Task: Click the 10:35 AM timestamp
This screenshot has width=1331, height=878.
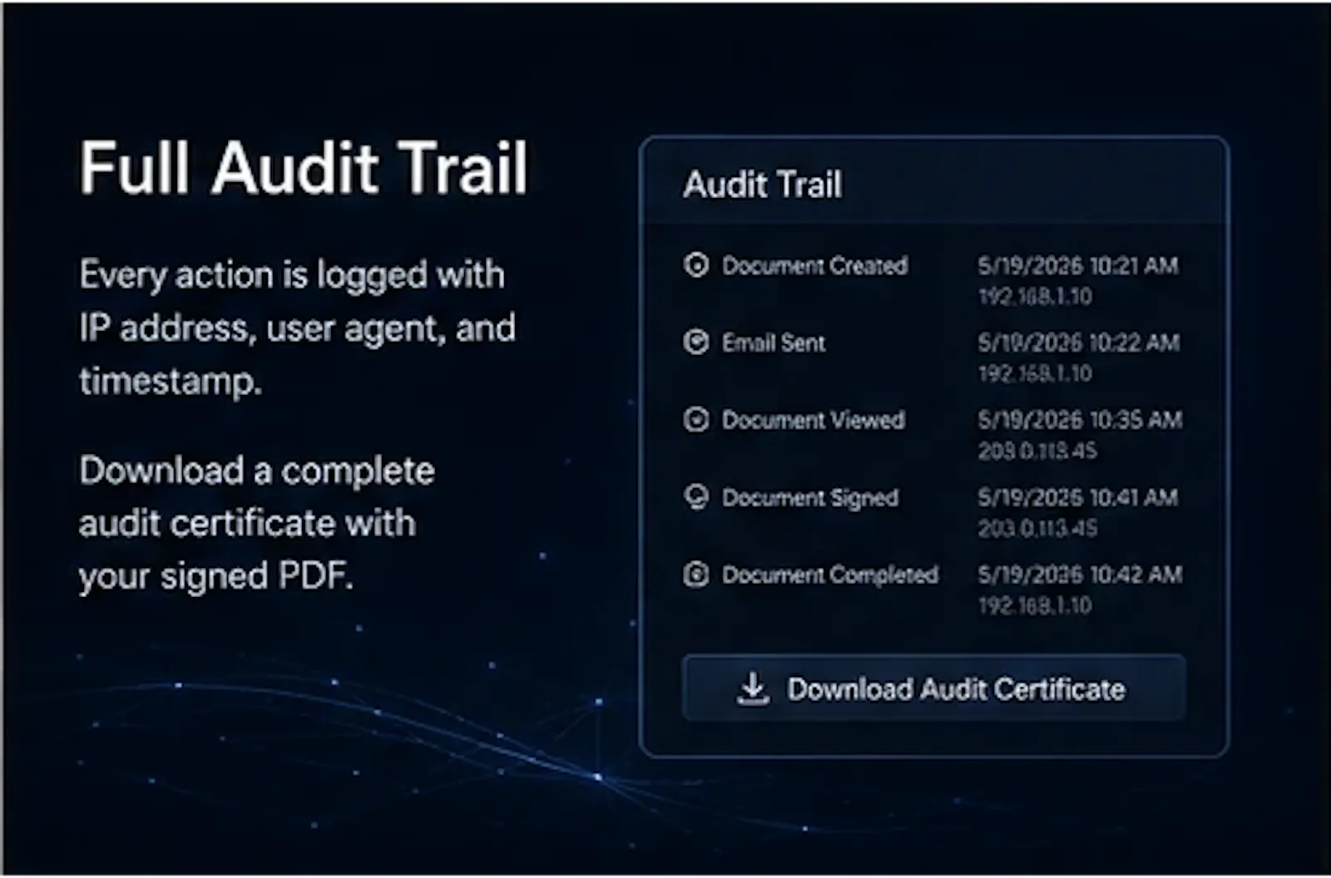Action: click(x=1080, y=420)
